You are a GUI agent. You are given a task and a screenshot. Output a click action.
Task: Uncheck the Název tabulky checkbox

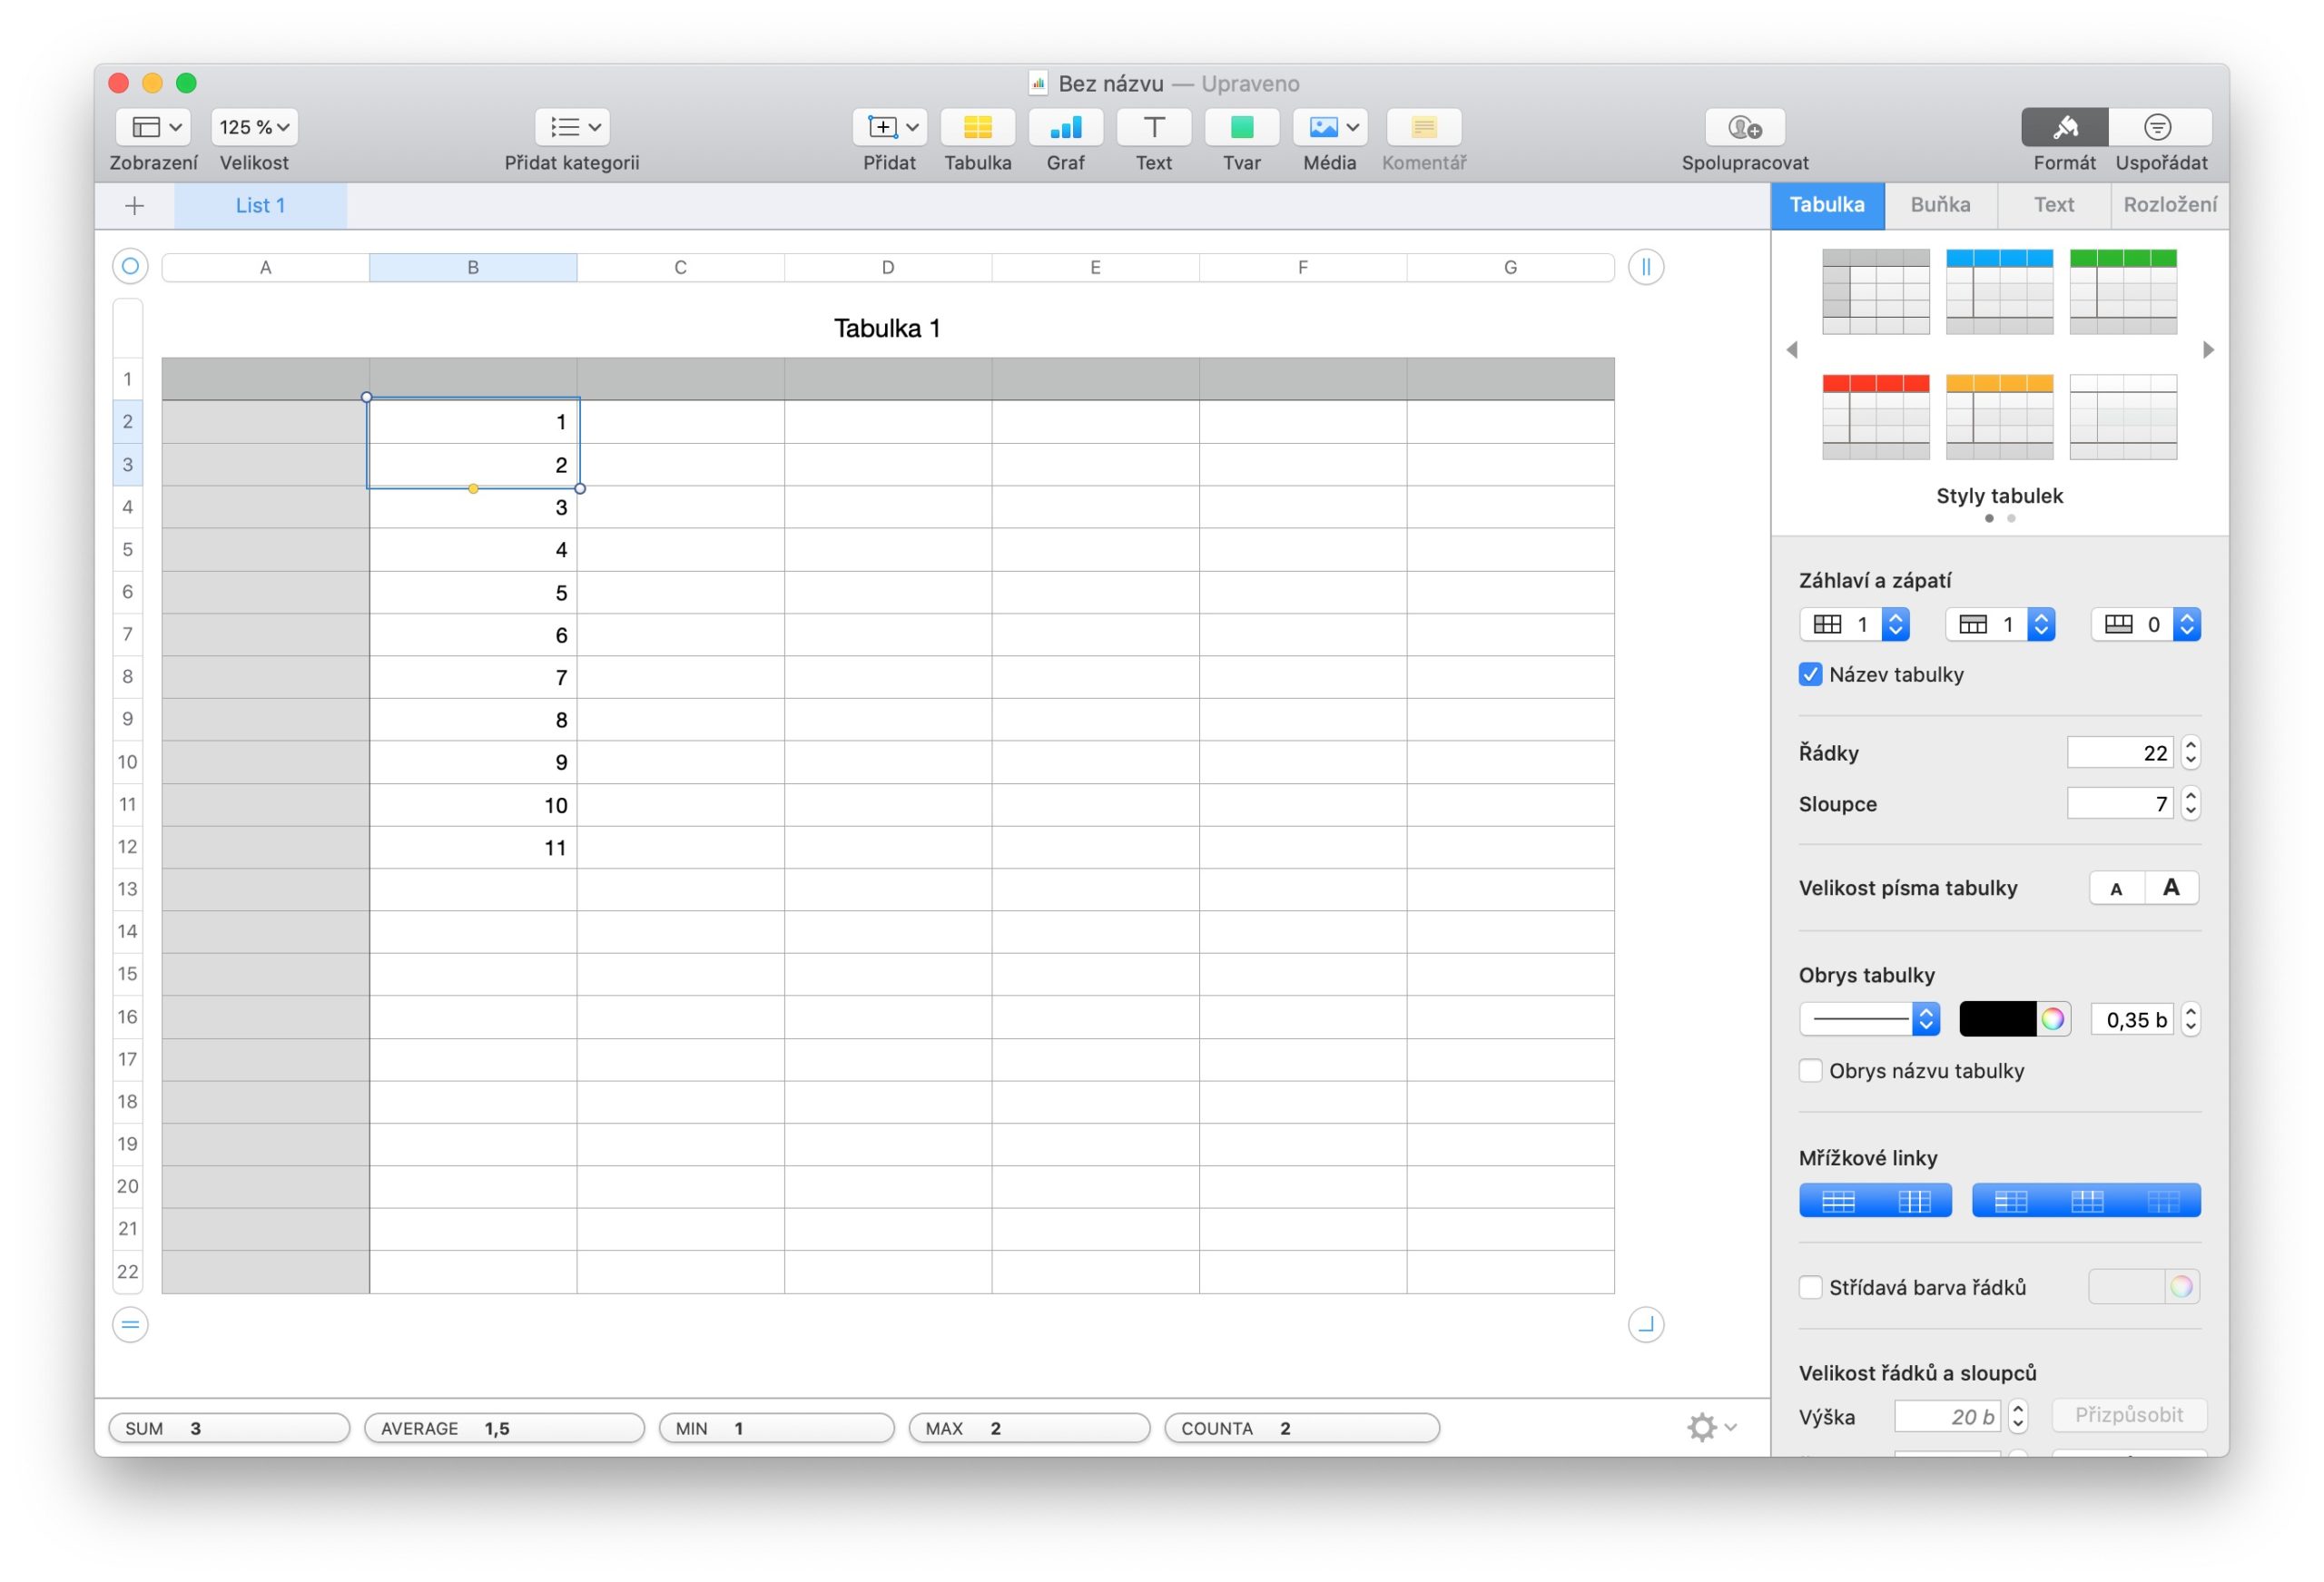click(x=1810, y=674)
